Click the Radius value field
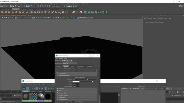Viewport: 184px width, 103px height. (76, 84)
